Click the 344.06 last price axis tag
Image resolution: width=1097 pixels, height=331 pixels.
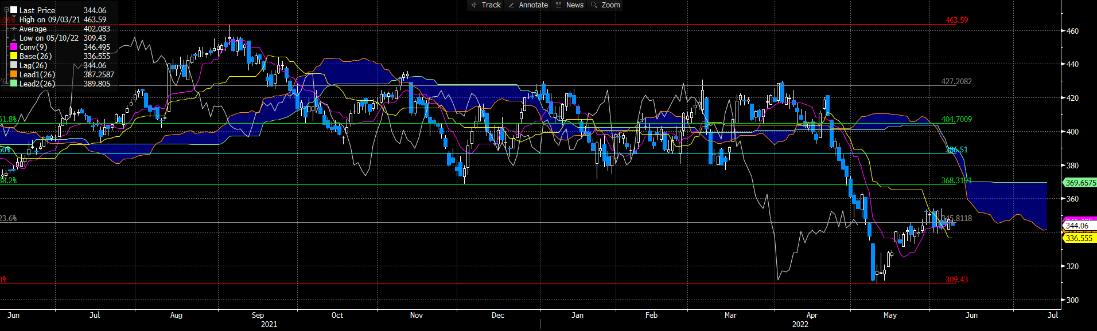tap(1077, 226)
